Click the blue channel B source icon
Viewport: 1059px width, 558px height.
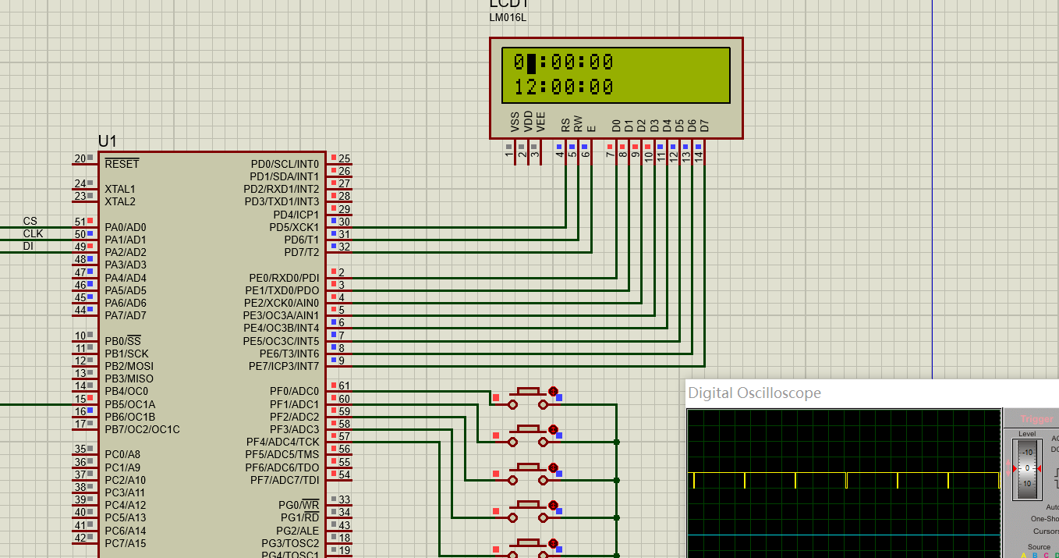tap(1034, 555)
